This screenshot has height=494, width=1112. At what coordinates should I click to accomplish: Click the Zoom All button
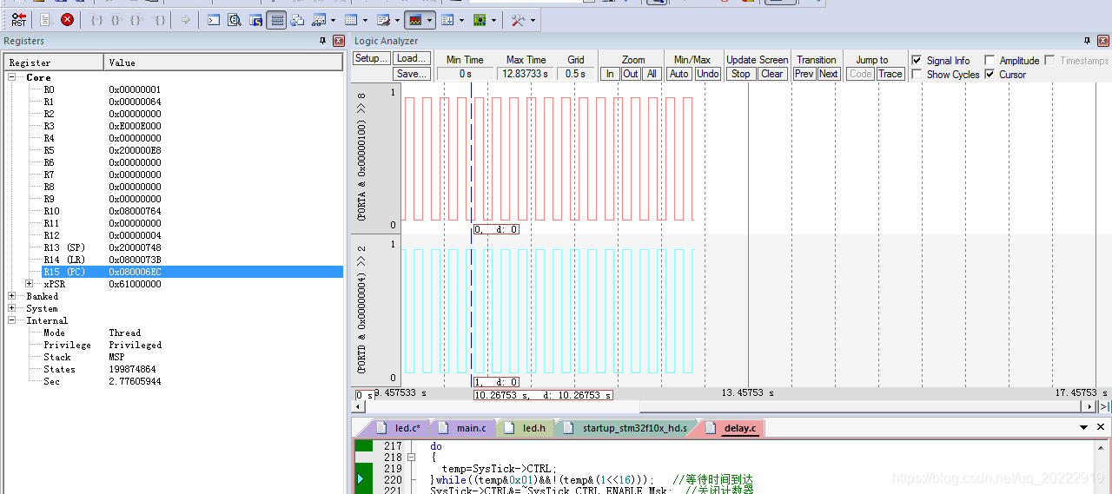click(652, 74)
